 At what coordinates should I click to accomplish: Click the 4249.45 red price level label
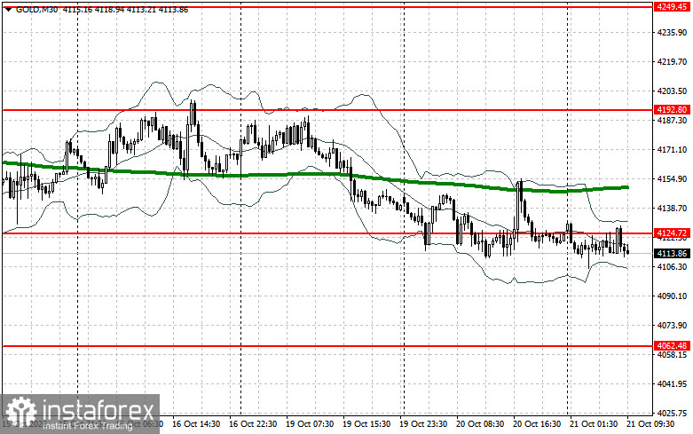673,6
